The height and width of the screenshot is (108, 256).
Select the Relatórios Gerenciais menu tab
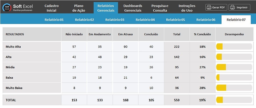(106, 8)
